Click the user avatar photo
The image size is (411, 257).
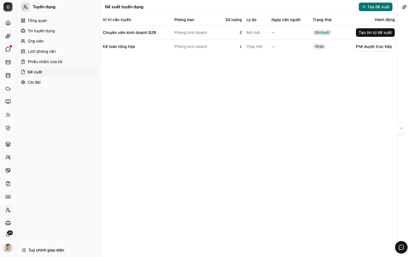point(8,248)
